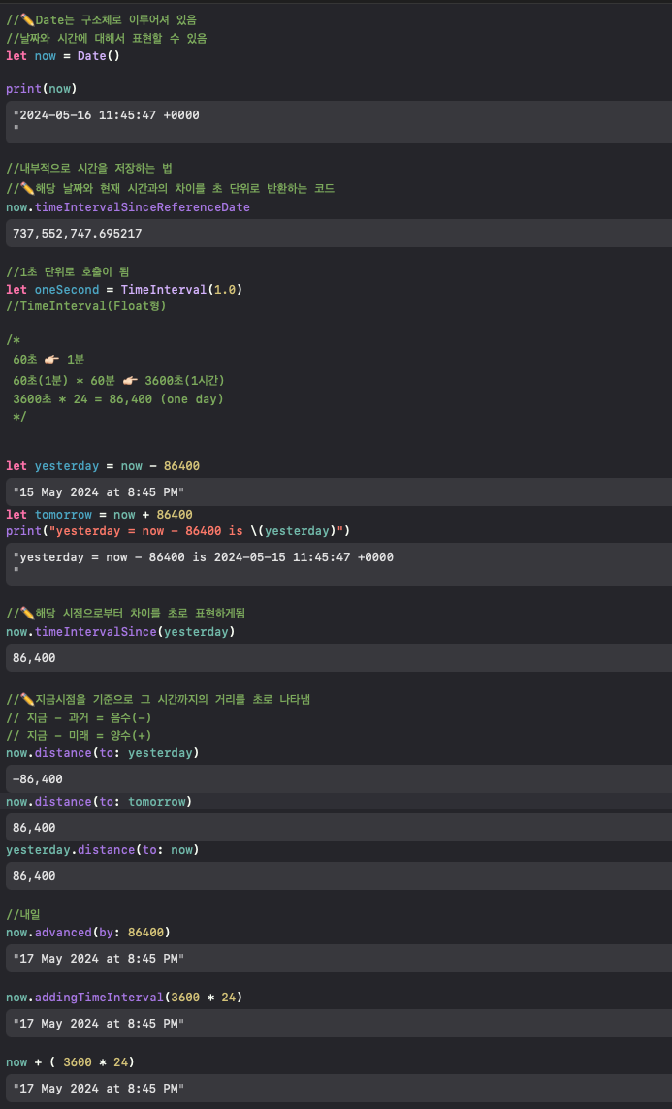Click the comment '지금 - 미래 = 양수(+)'

[x=79, y=736]
